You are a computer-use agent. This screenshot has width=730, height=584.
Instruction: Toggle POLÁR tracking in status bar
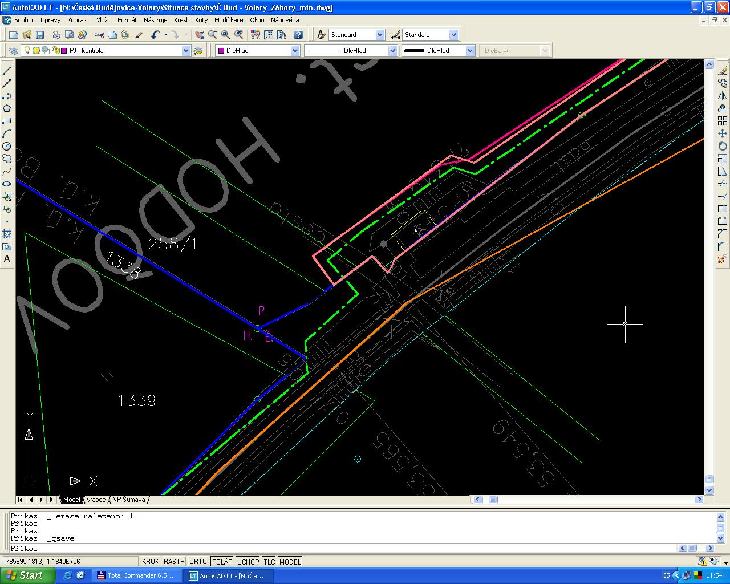pyautogui.click(x=222, y=562)
